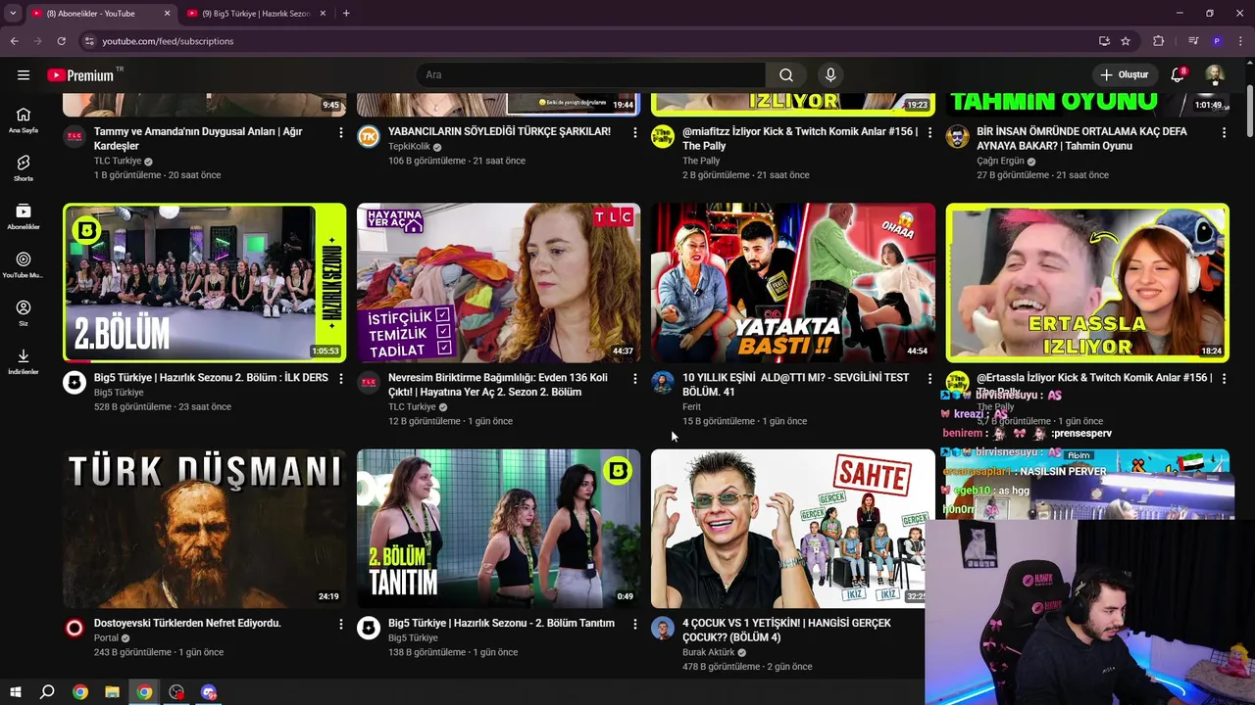The height and width of the screenshot is (705, 1255).
Task: Switch to Big5 Türkiye browser tab
Action: 257,14
